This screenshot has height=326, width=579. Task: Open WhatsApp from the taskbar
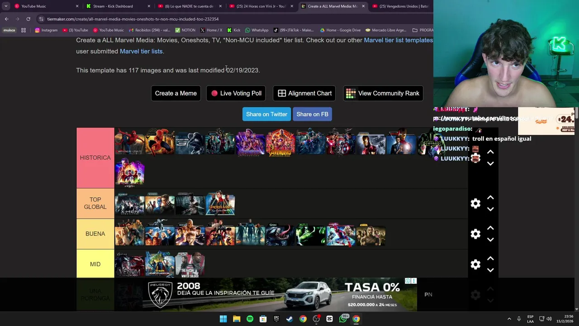(x=343, y=319)
